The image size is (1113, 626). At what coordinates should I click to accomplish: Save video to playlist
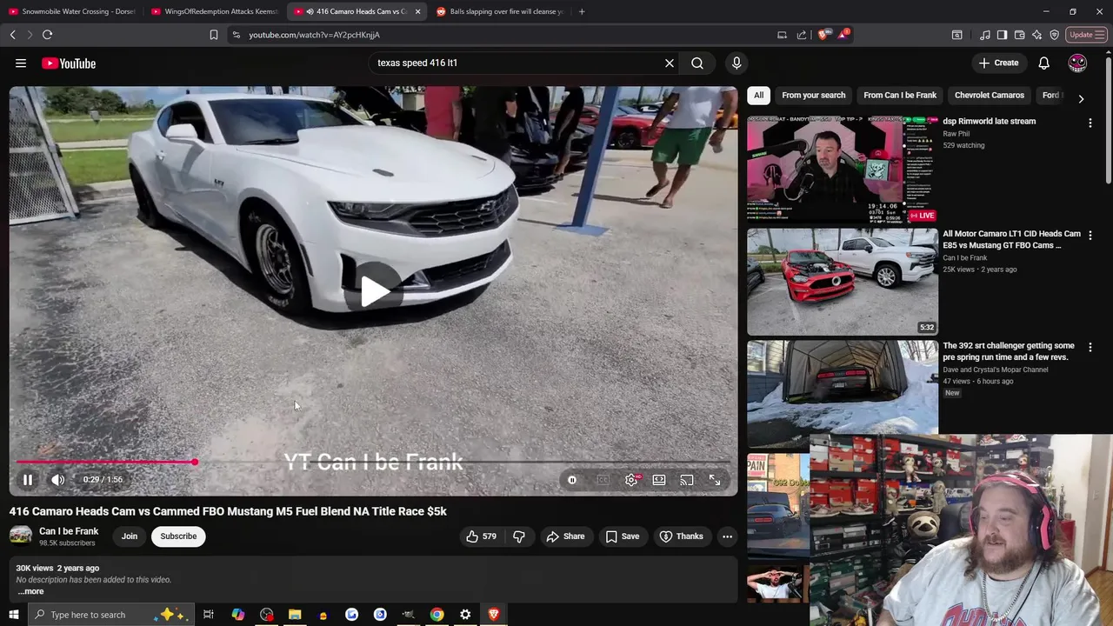(x=623, y=536)
